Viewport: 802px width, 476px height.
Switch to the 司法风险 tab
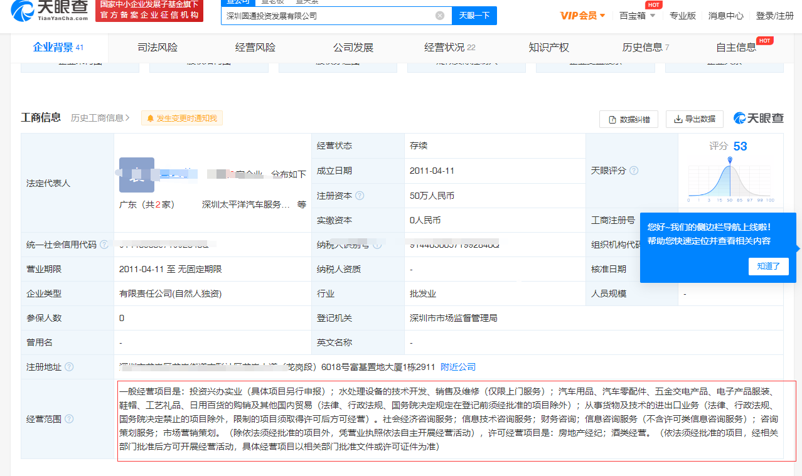click(157, 47)
